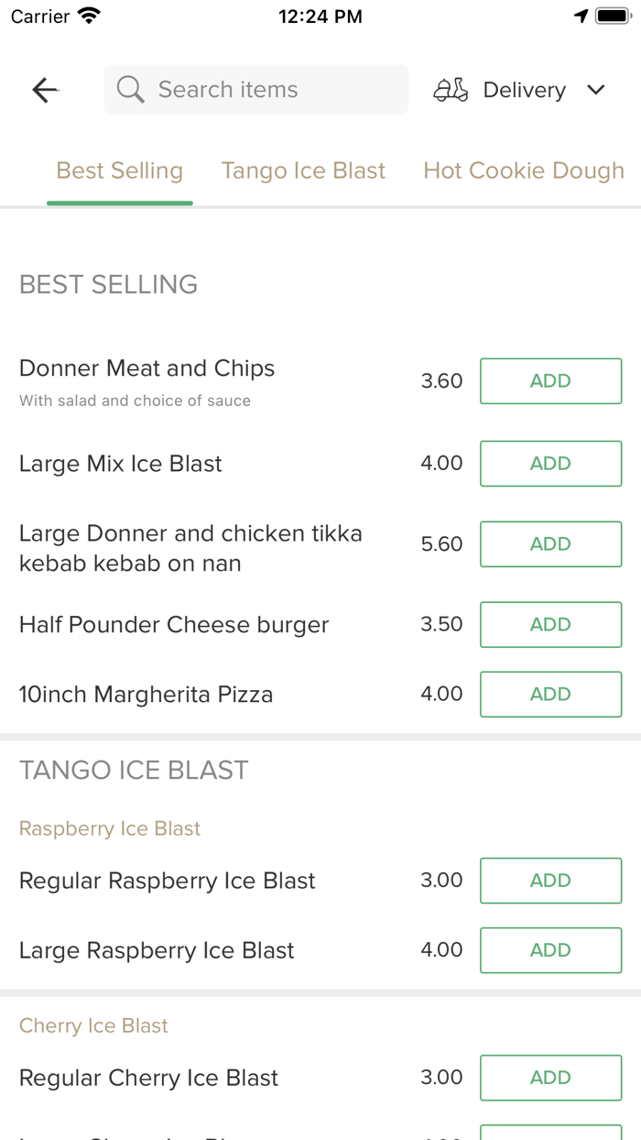Viewport: 641px width, 1140px height.
Task: Add 10inch Margherita Pizza to order
Action: pyautogui.click(x=550, y=695)
